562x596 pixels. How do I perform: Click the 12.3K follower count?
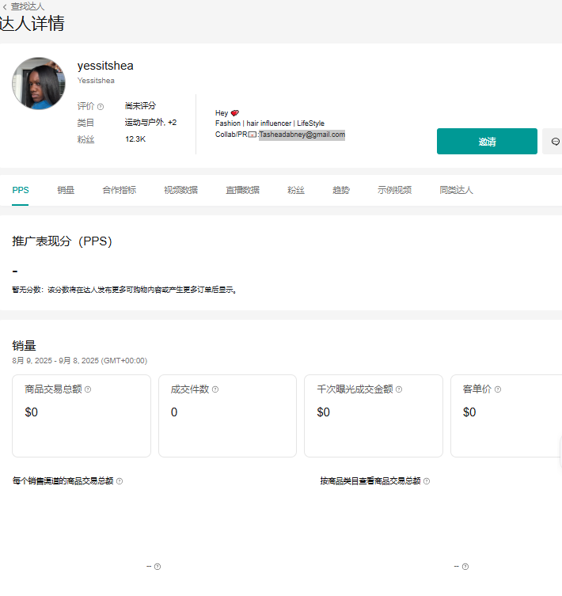click(x=135, y=139)
